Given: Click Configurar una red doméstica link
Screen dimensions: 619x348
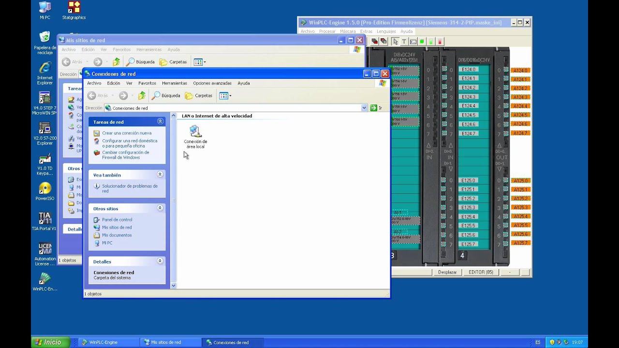Looking at the screenshot, I should [130, 143].
